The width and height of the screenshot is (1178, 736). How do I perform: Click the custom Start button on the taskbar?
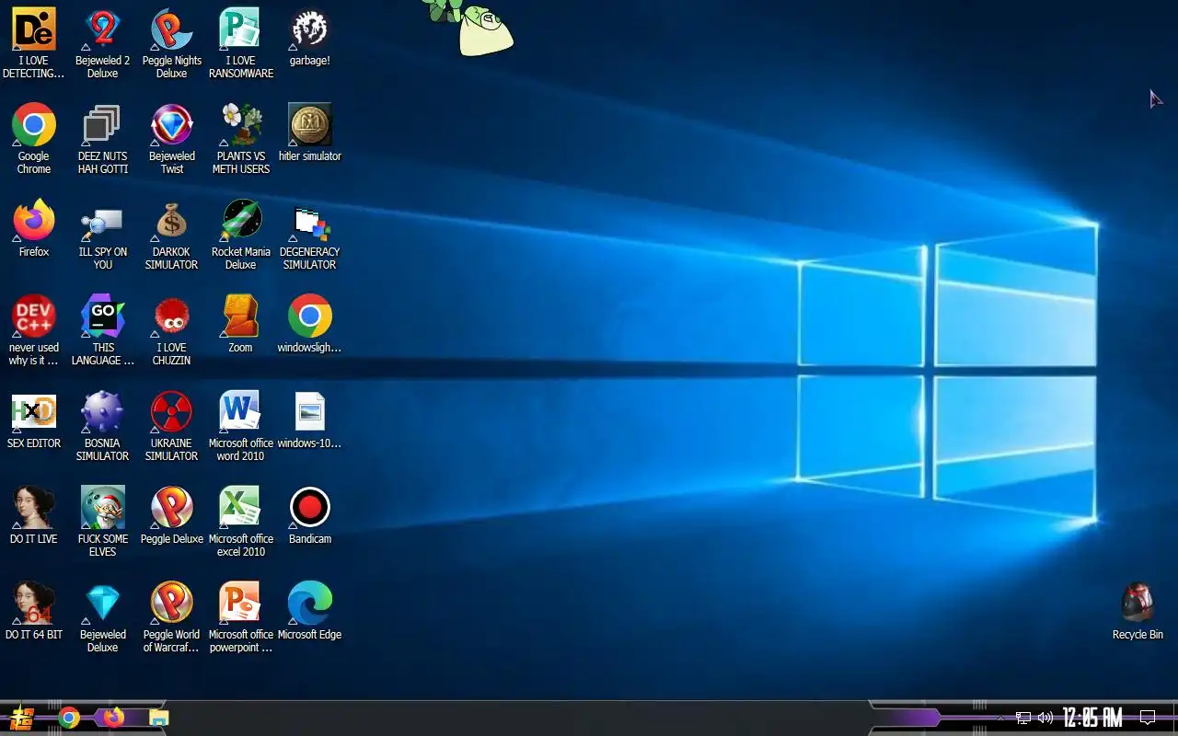pyautogui.click(x=21, y=718)
